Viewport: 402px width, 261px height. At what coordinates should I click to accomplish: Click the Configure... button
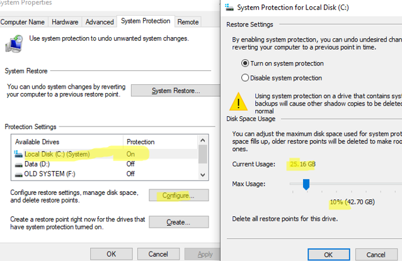(178, 196)
